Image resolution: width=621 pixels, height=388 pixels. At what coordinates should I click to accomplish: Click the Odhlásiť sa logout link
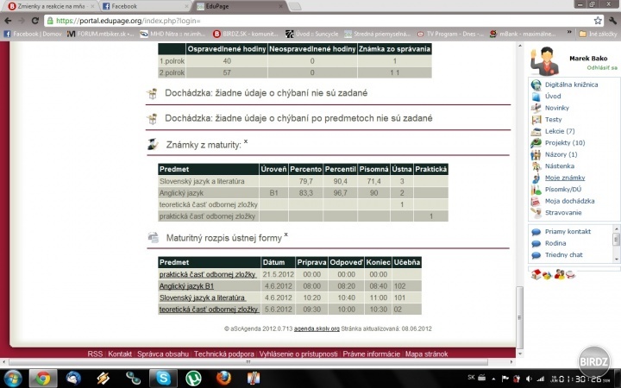[x=602, y=68]
